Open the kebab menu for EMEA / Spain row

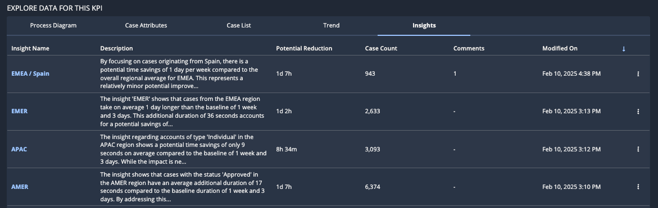coord(638,73)
